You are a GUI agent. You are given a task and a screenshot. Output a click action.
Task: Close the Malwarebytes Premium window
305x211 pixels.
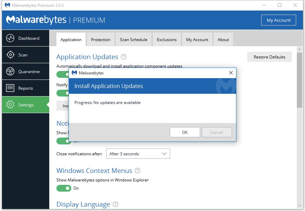[x=295, y=5]
